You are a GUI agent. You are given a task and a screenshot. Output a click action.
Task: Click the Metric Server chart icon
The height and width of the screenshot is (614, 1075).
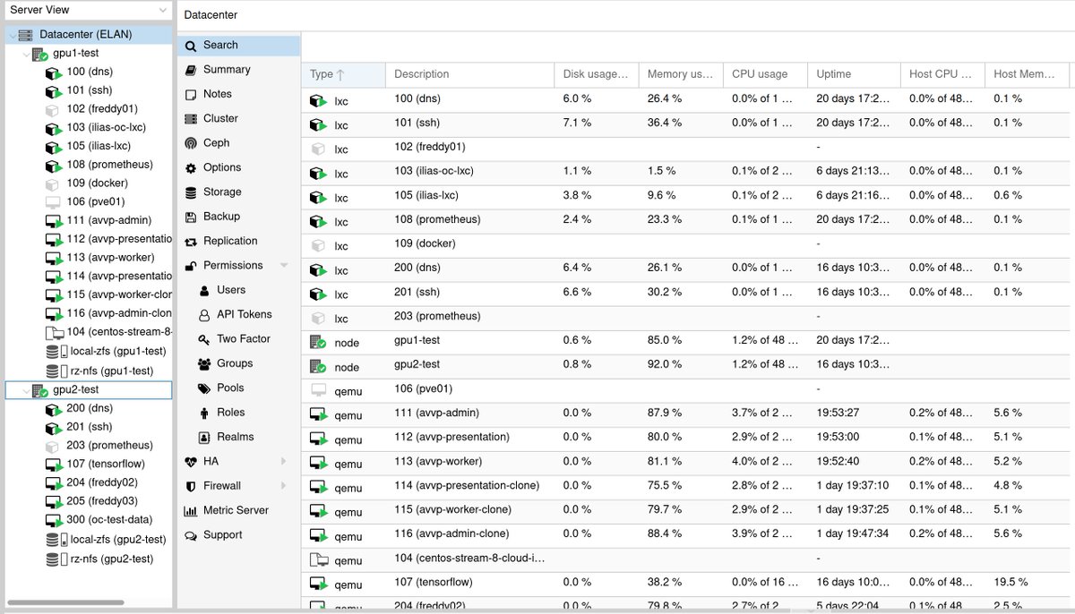click(x=190, y=511)
